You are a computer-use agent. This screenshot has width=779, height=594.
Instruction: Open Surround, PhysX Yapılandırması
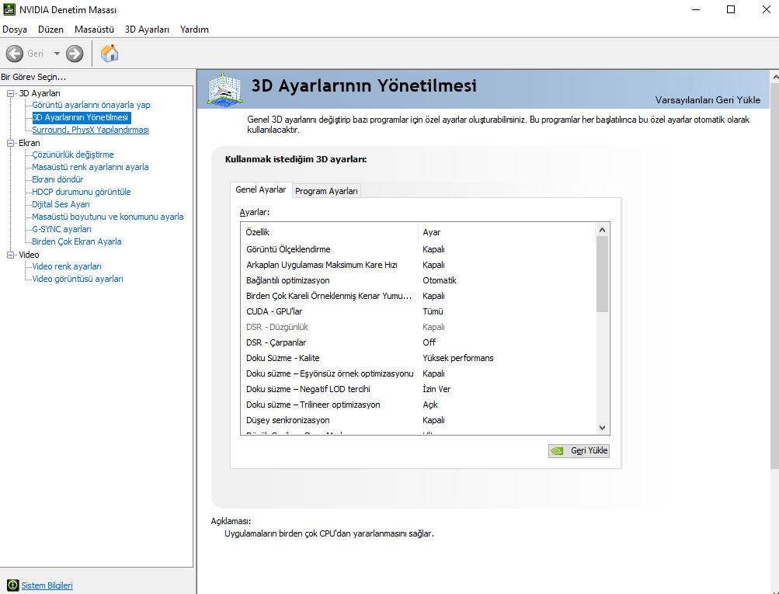[x=90, y=130]
